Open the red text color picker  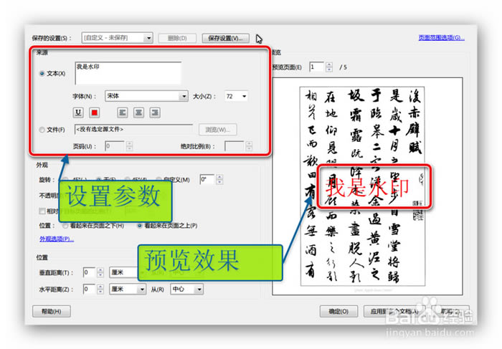[x=94, y=113]
